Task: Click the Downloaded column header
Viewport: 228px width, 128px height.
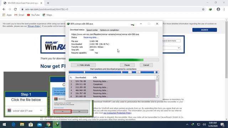Action: (x=83, y=78)
